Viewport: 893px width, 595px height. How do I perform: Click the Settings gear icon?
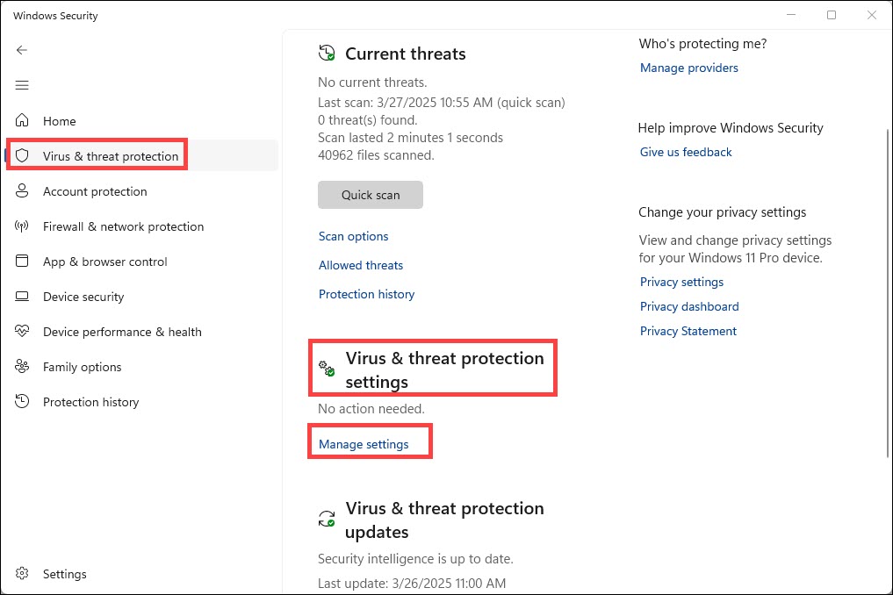click(x=23, y=574)
